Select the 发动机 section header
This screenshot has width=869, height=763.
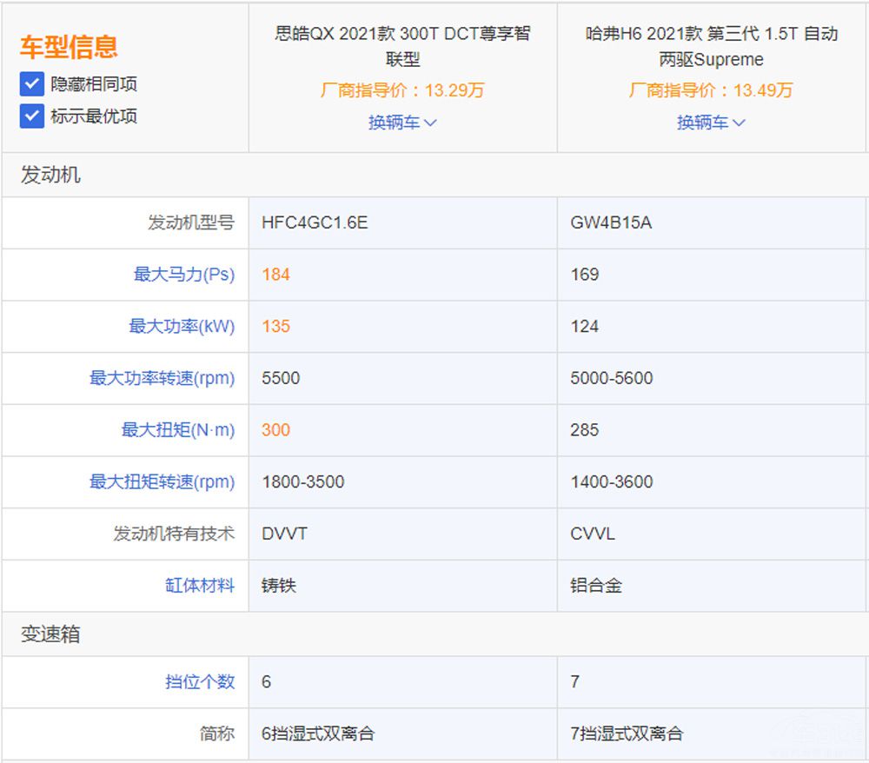pyautogui.click(x=50, y=175)
